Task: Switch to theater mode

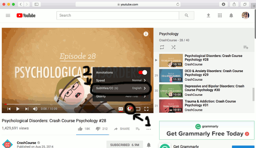Action: point(138,109)
